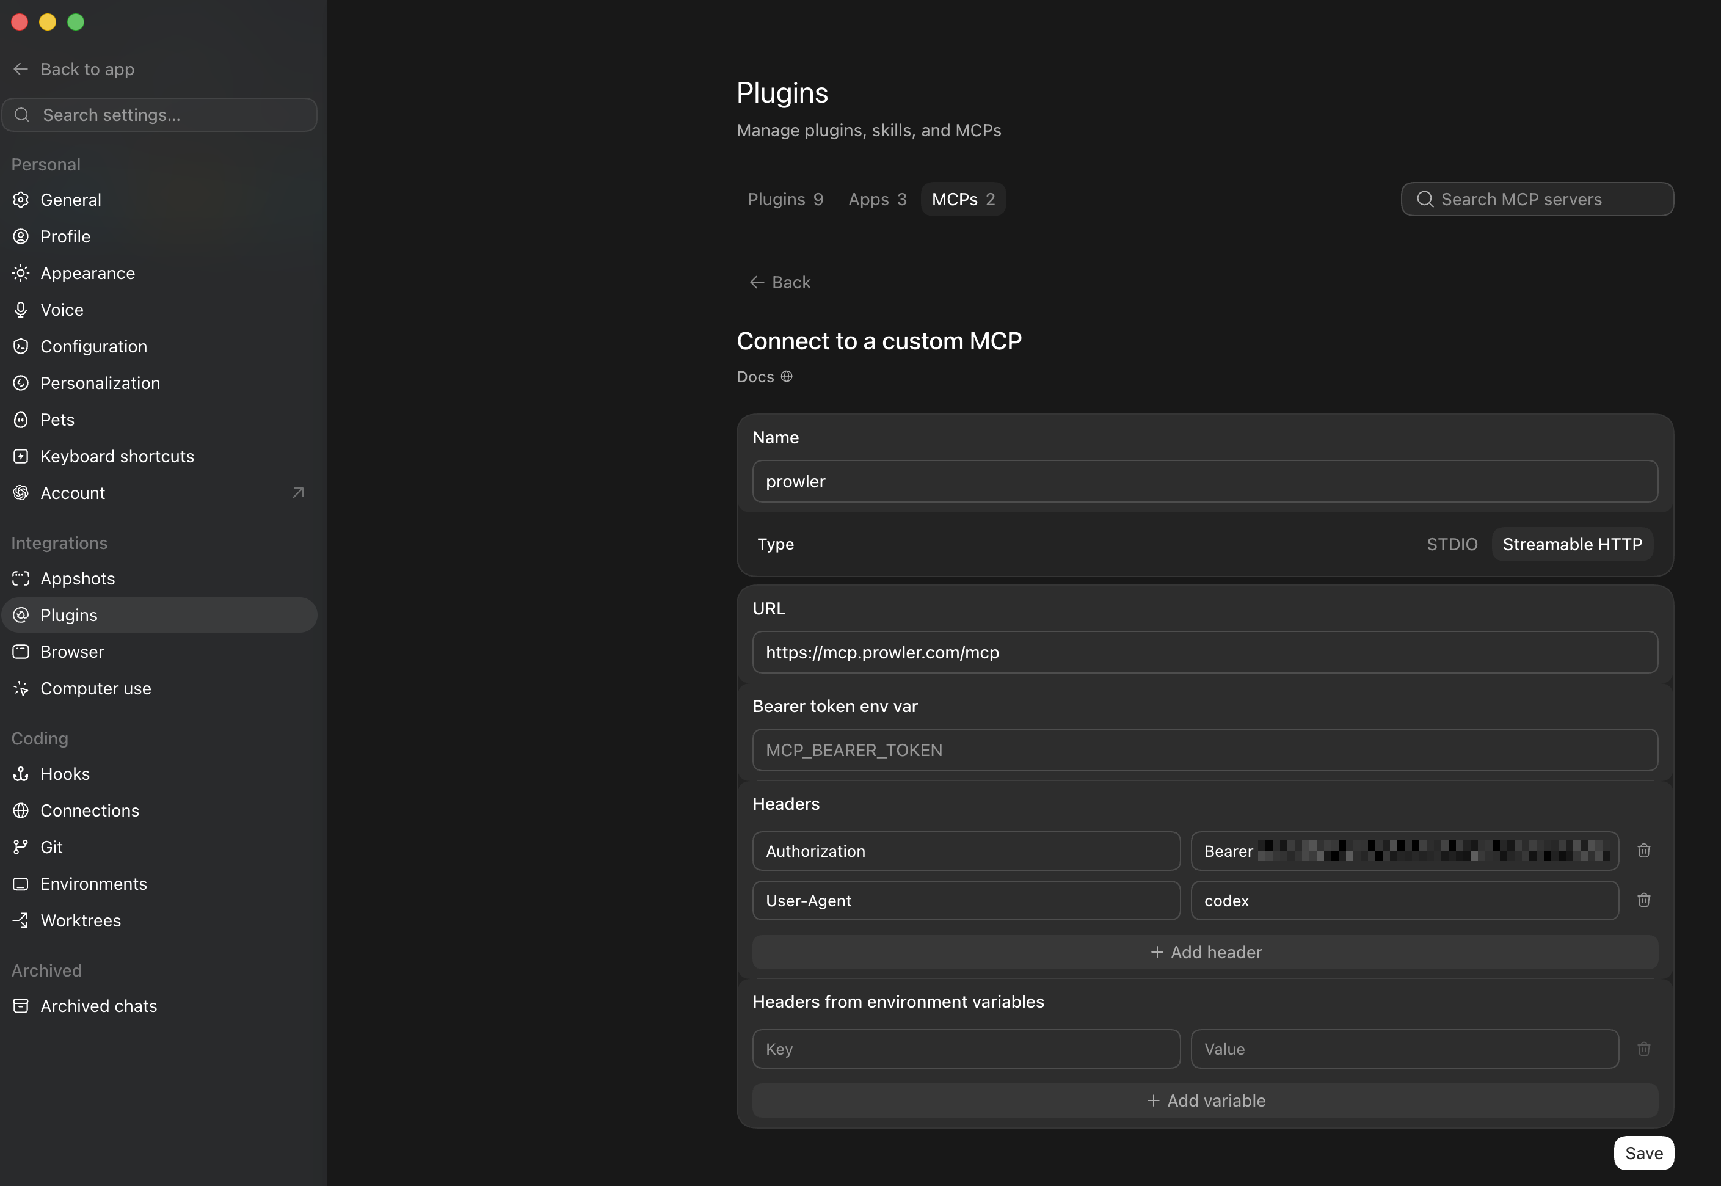Open the Worktrees icon
The height and width of the screenshot is (1186, 1721).
[21, 921]
